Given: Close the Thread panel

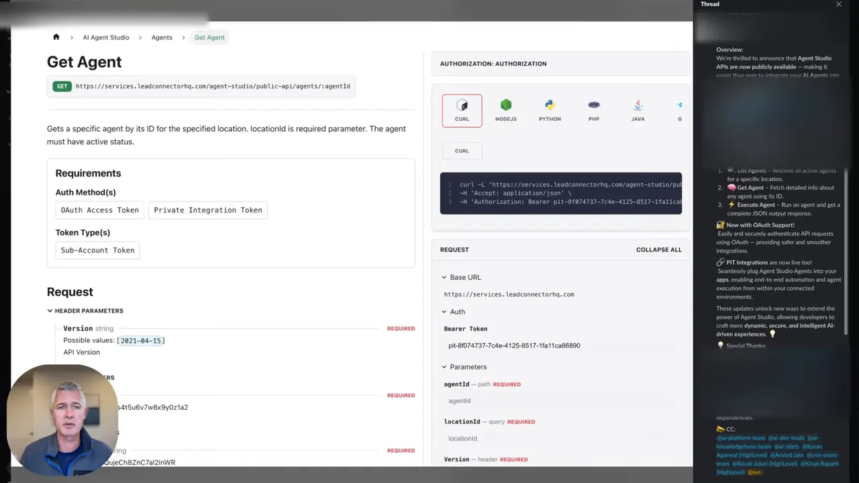Looking at the screenshot, I should [838, 4].
